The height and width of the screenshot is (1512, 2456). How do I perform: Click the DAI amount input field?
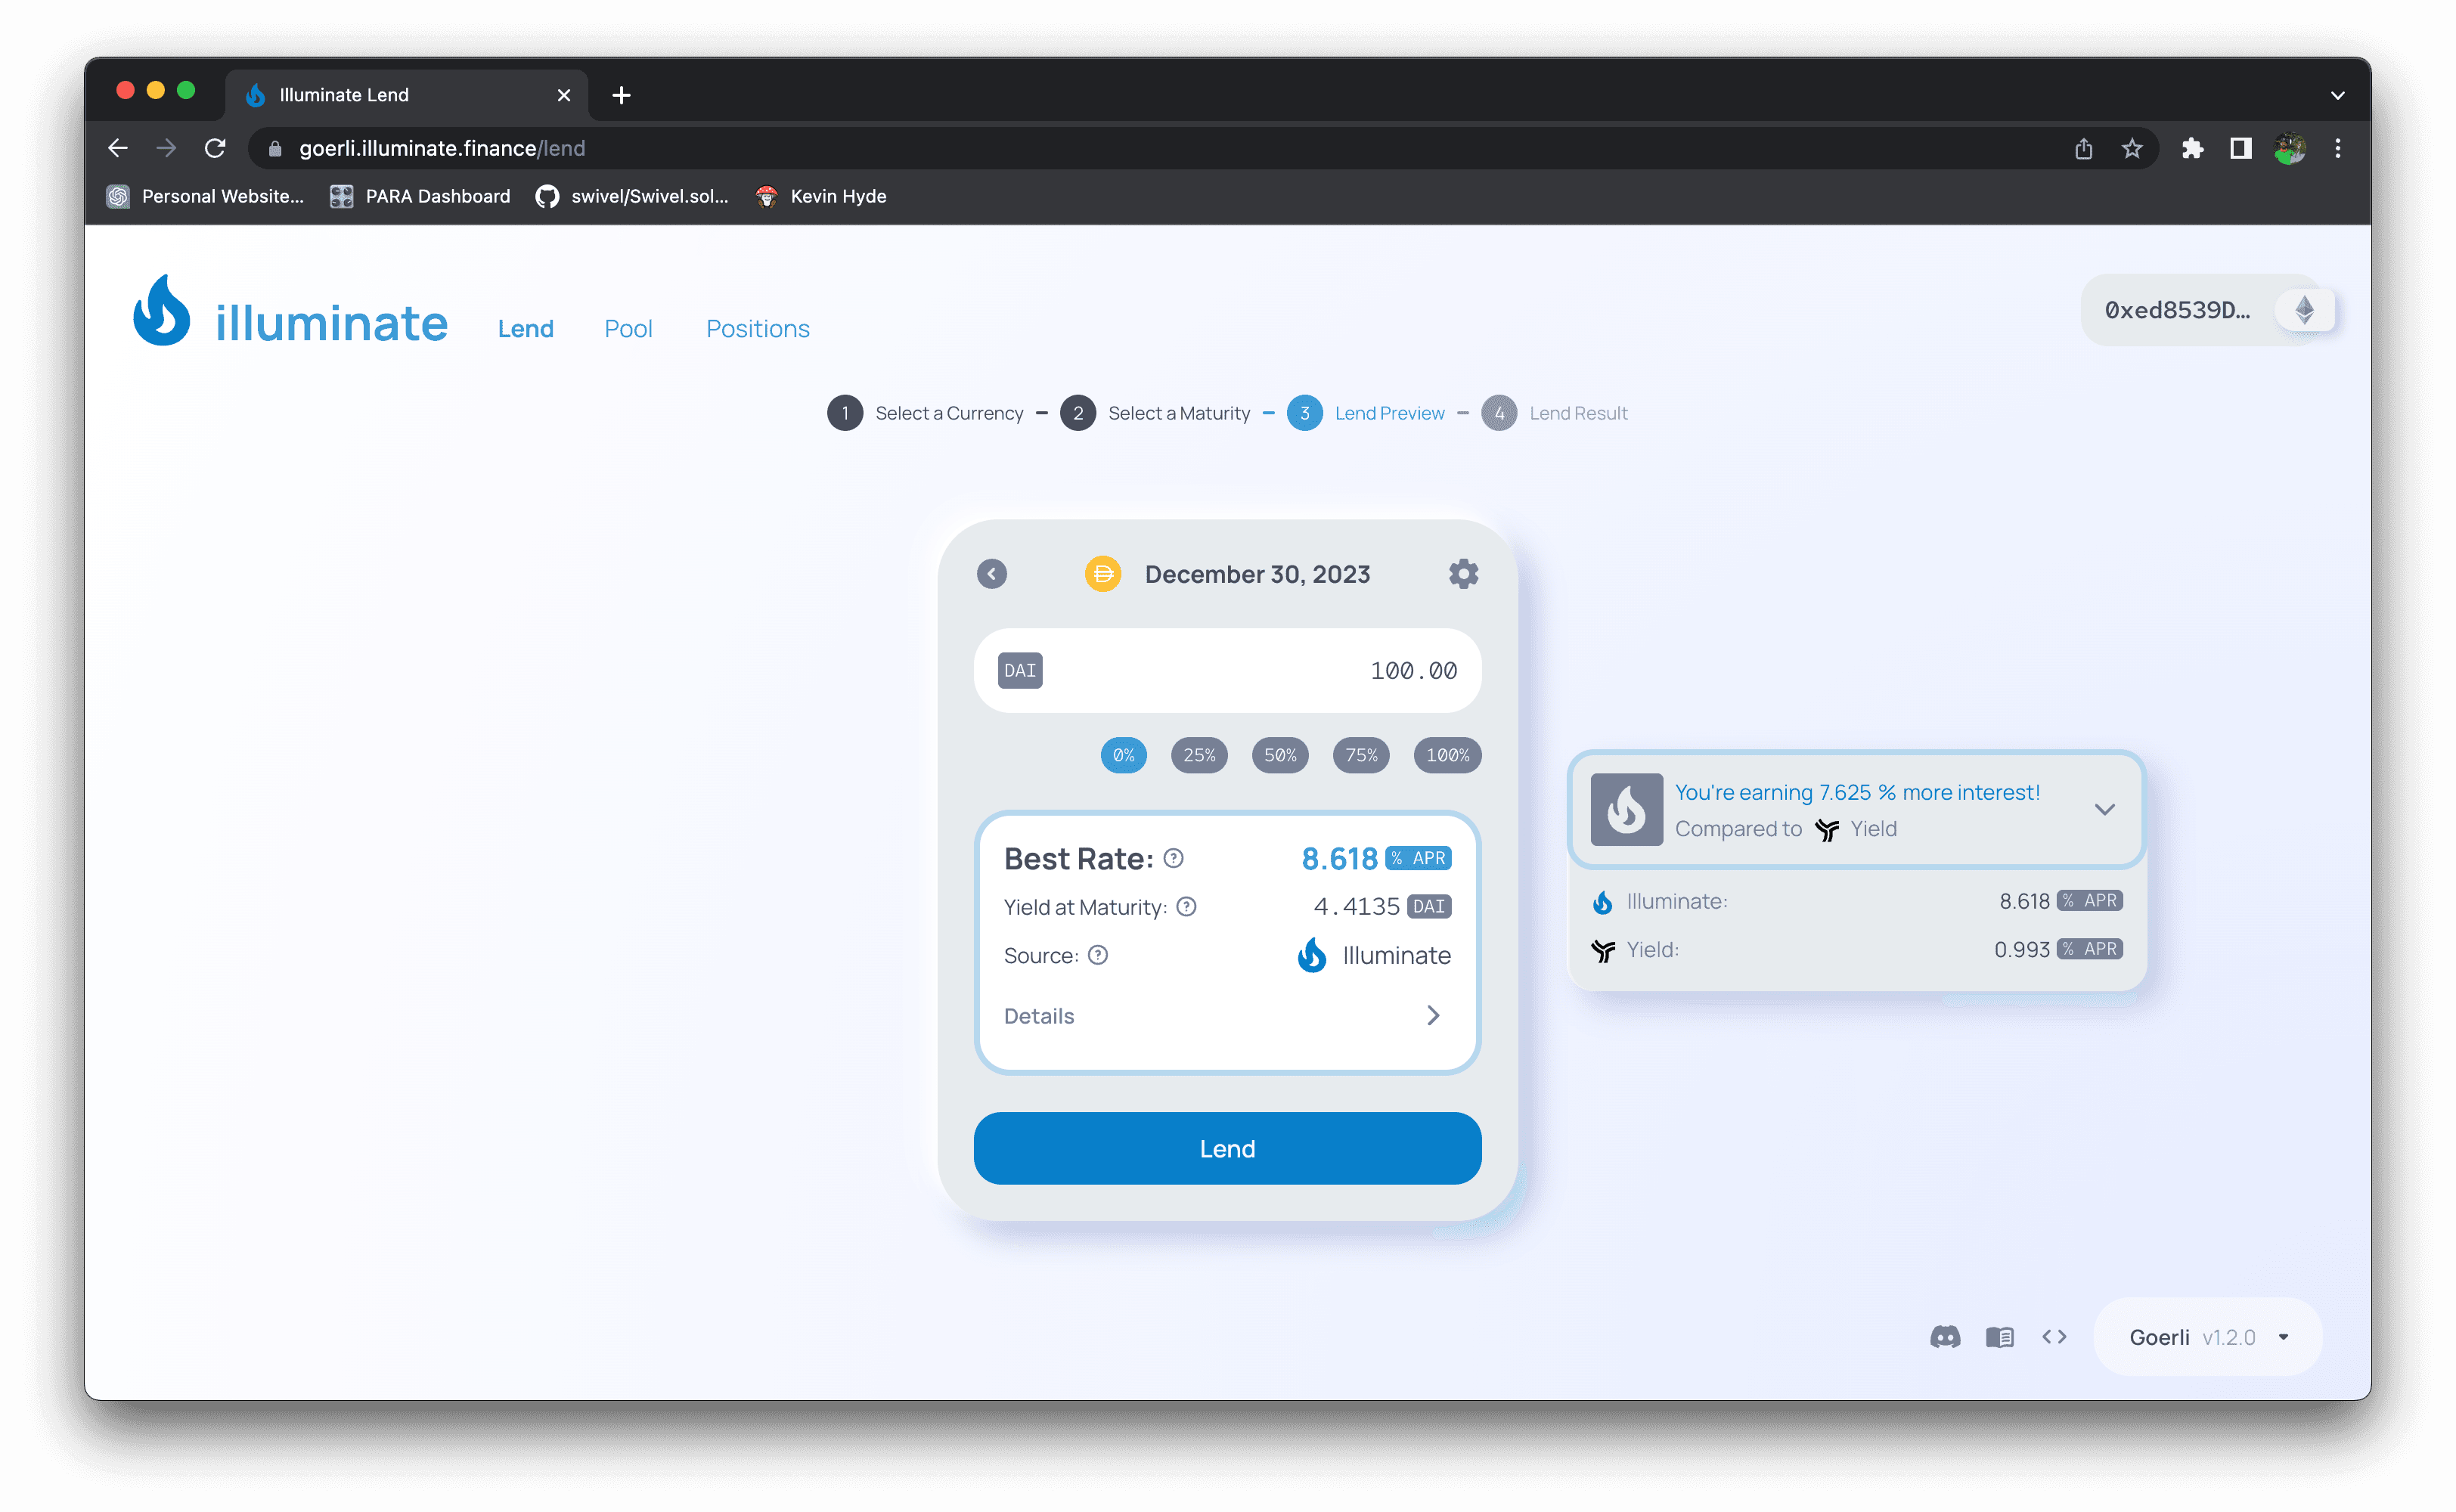pyautogui.click(x=1250, y=671)
